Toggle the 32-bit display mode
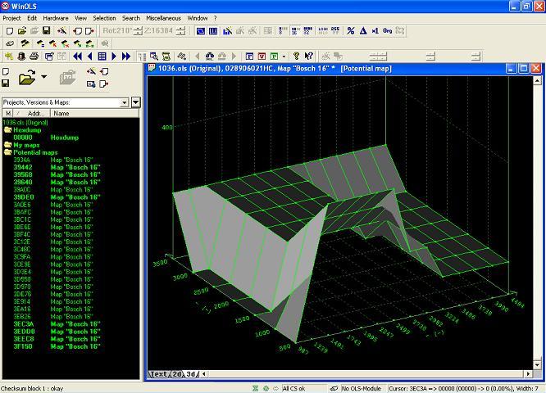 pyautogui.click(x=308, y=30)
